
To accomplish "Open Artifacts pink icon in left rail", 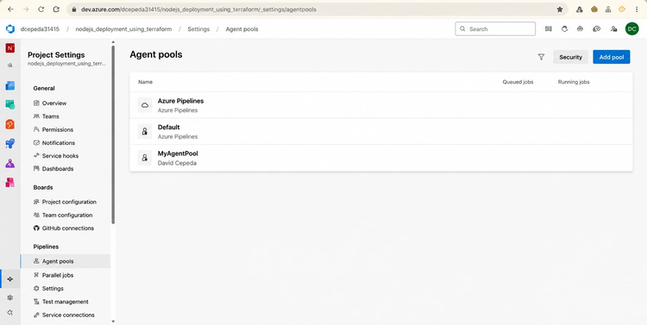I will (9, 182).
